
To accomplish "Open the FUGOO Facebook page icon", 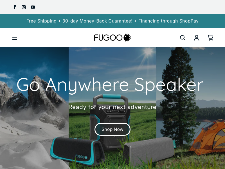I will click(15, 7).
